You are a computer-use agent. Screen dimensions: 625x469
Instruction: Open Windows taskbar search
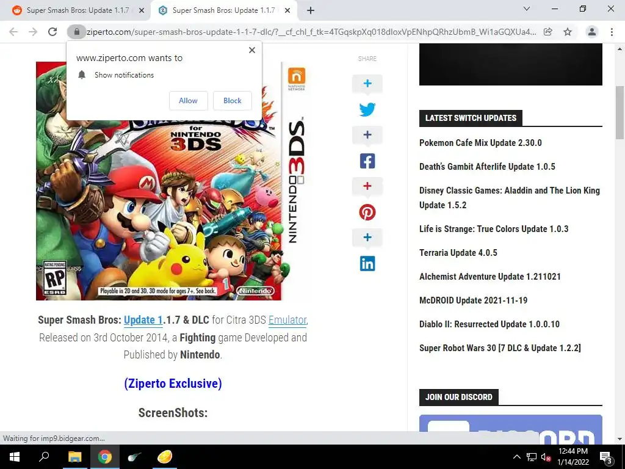click(44, 457)
